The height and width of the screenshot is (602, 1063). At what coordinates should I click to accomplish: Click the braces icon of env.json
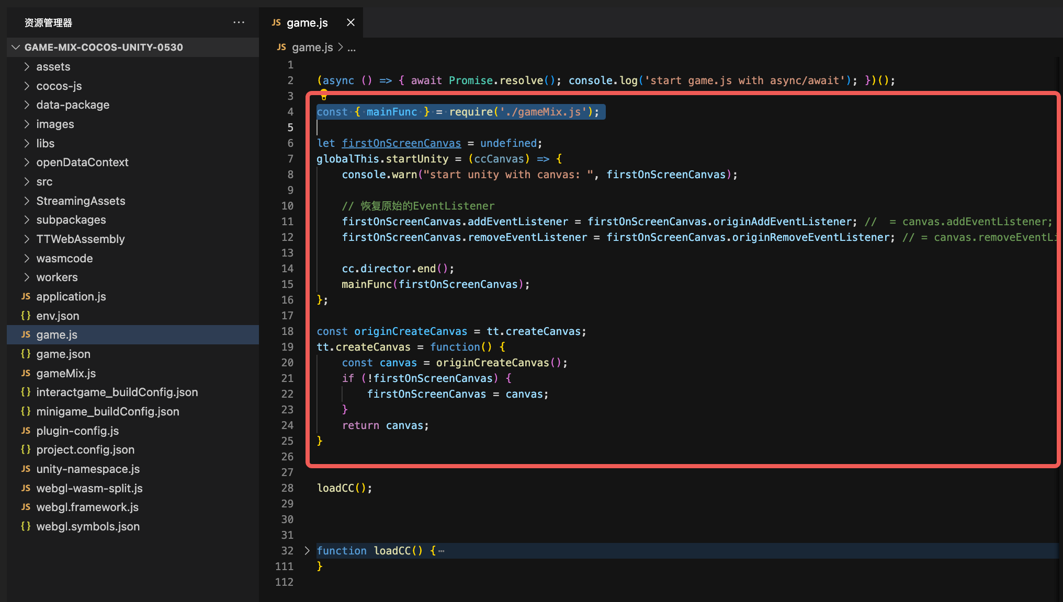click(x=26, y=316)
